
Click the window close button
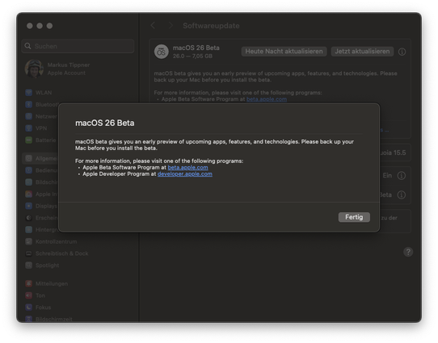30,26
